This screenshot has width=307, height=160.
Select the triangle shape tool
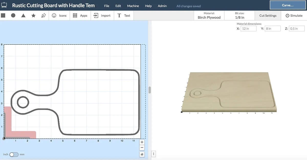tap(23, 16)
